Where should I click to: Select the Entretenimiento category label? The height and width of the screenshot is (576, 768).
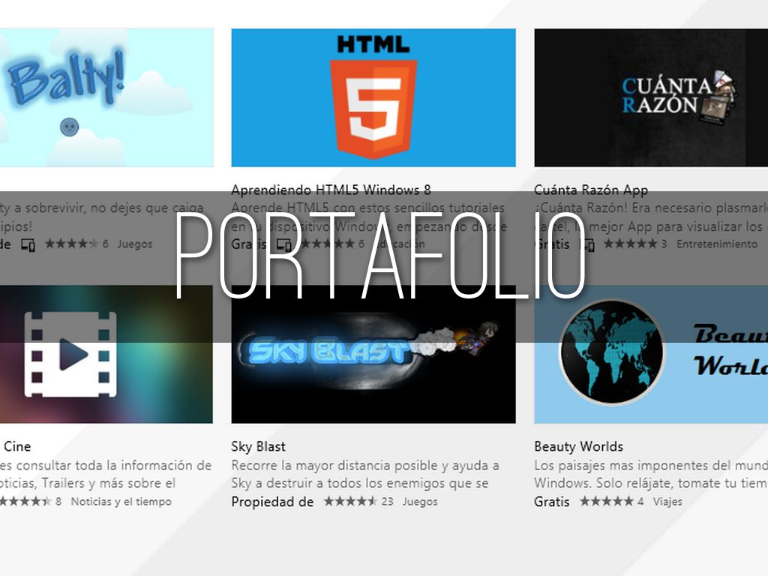(716, 244)
